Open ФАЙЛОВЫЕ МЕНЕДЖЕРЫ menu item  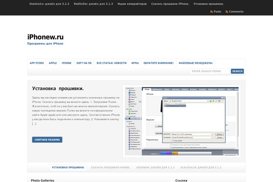coord(196,63)
